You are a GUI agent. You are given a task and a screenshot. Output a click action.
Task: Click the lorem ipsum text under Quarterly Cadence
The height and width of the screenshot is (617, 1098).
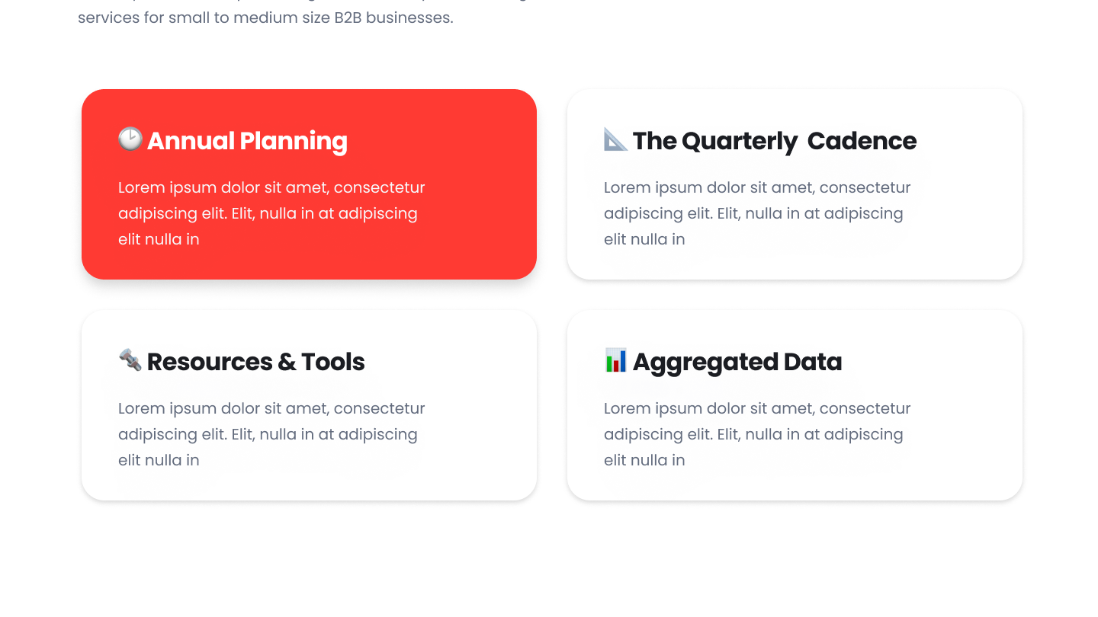tap(757, 213)
